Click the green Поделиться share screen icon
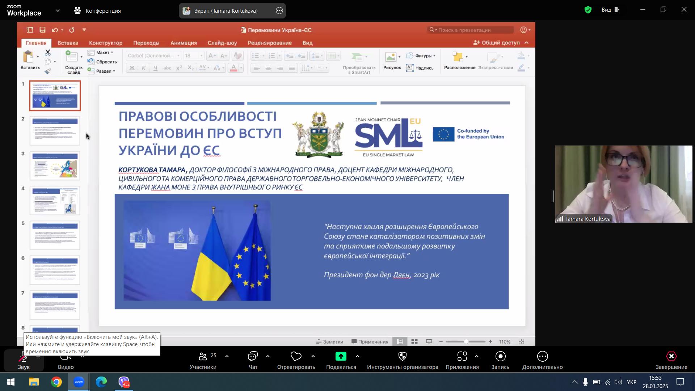This screenshot has height=391, width=695. click(x=341, y=356)
